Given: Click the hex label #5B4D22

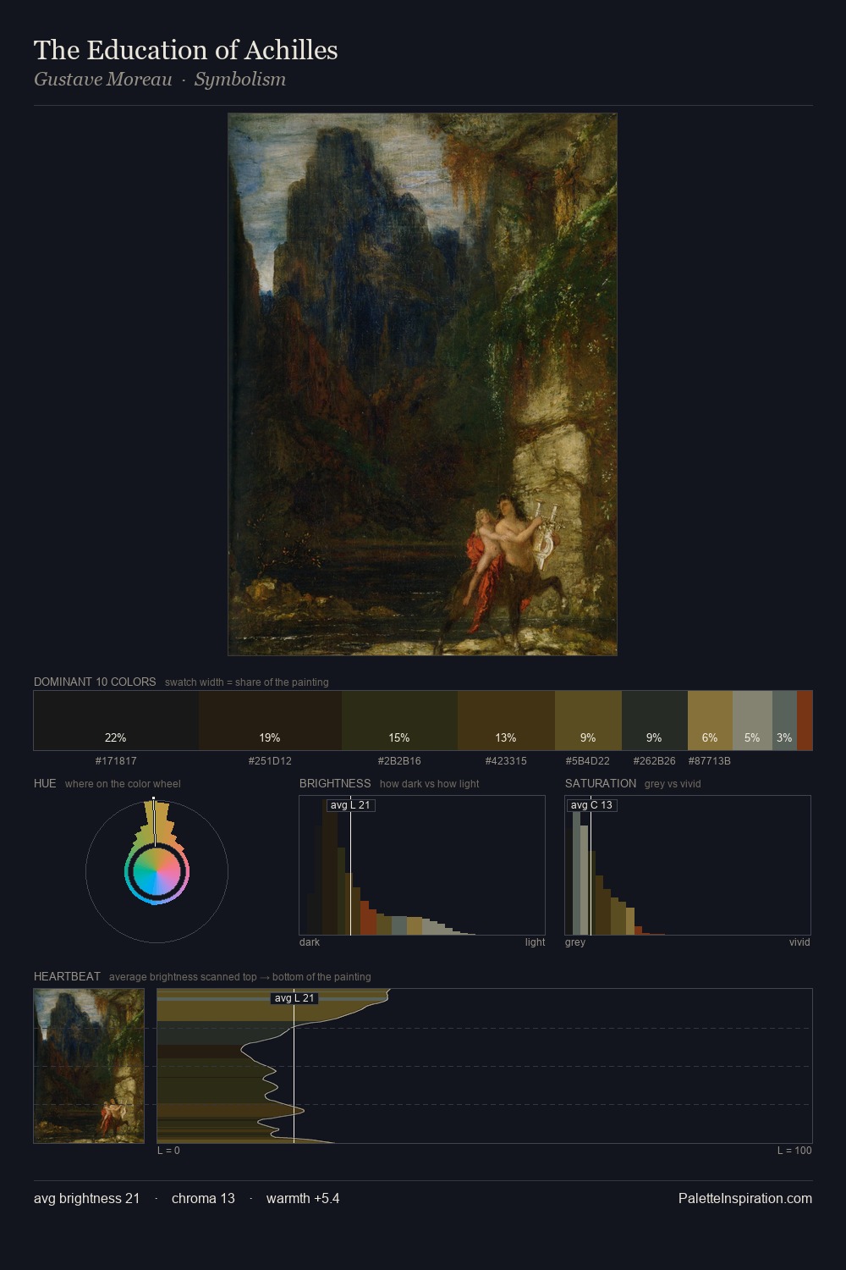Looking at the screenshot, I should (588, 761).
